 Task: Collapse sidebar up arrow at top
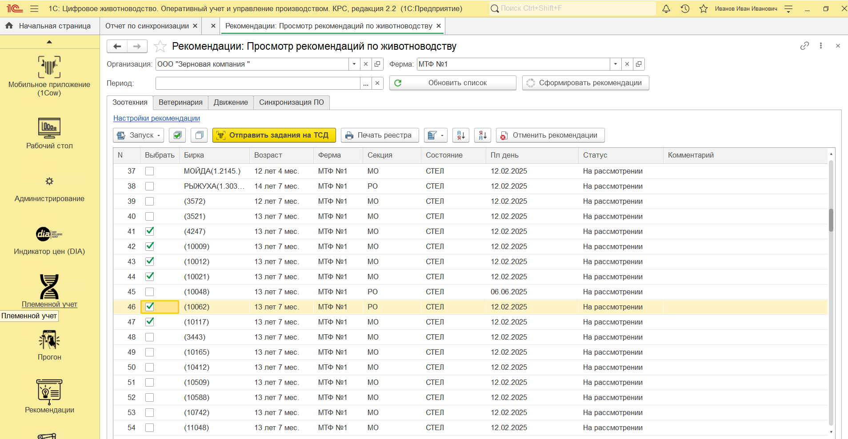click(49, 42)
